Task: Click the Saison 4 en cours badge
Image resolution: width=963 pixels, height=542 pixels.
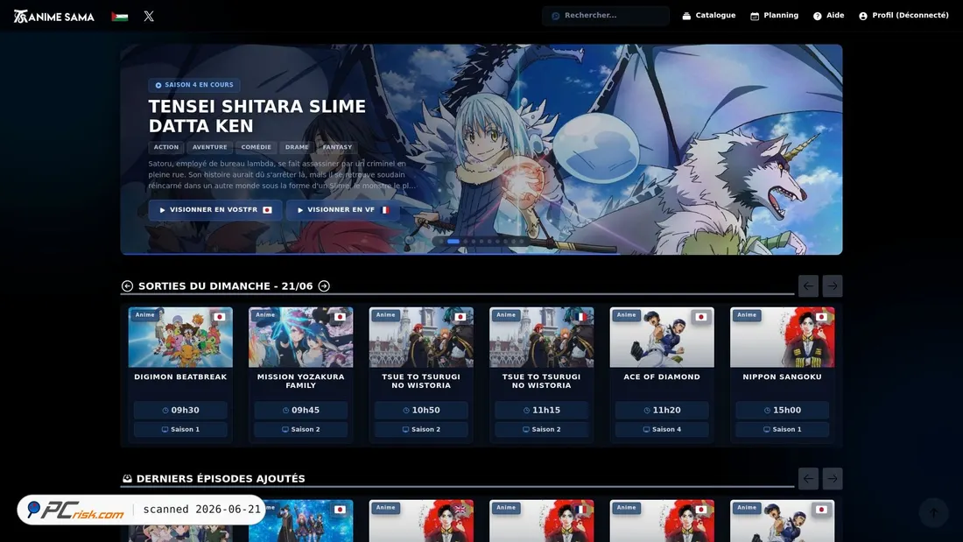Action: tap(194, 85)
